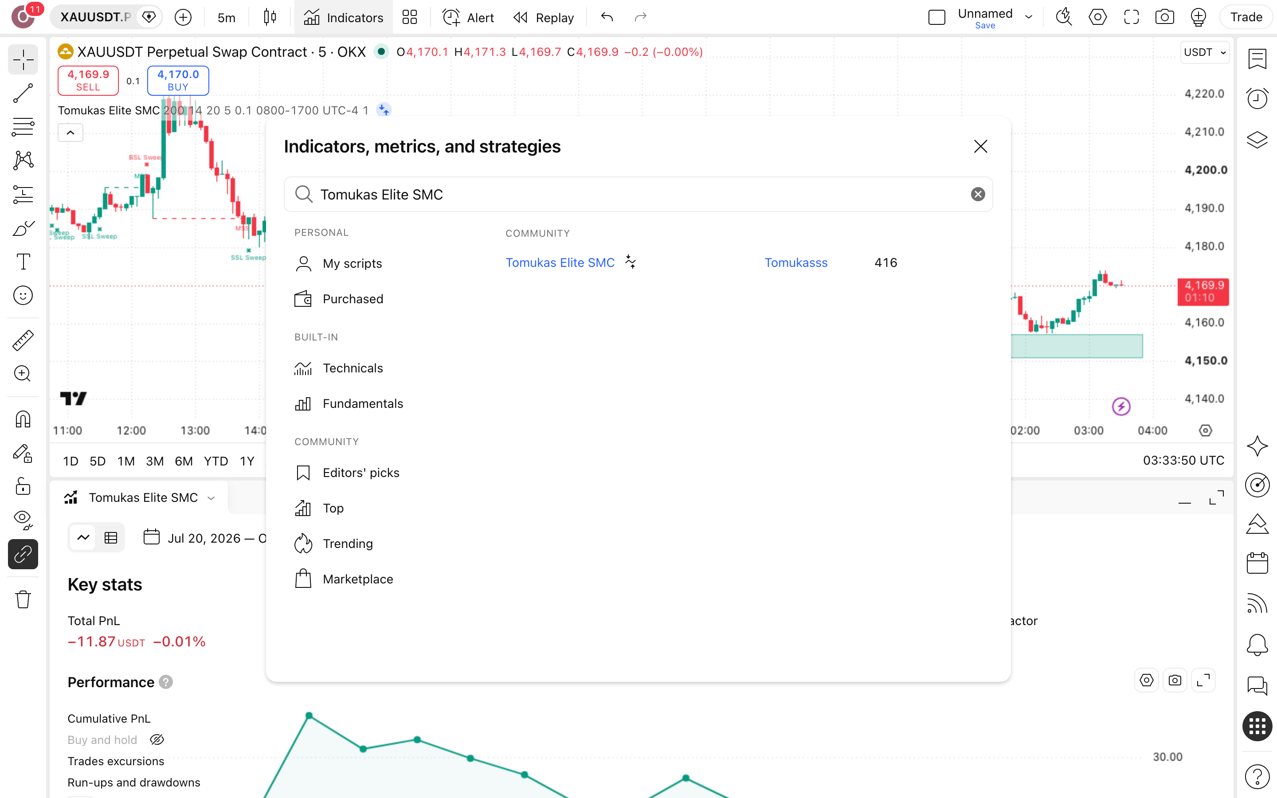
Task: Open the Tomukasss author profile link
Action: tap(796, 263)
